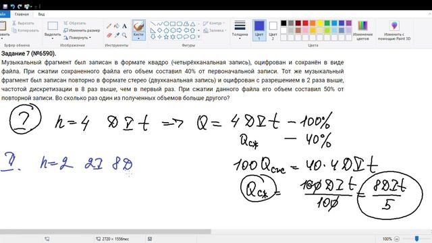Screen dimensions: 432x243
Task: Choose the Right arrow shape
Action: click(x=180, y=30)
